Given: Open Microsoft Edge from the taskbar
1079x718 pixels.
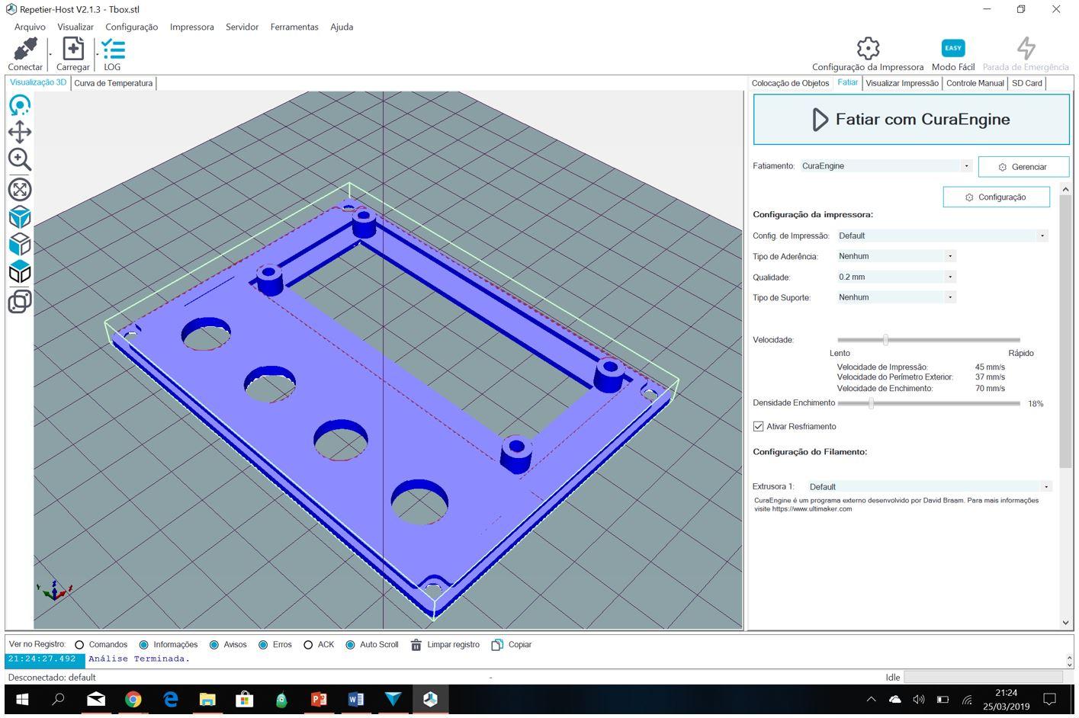Looking at the screenshot, I should click(x=171, y=699).
